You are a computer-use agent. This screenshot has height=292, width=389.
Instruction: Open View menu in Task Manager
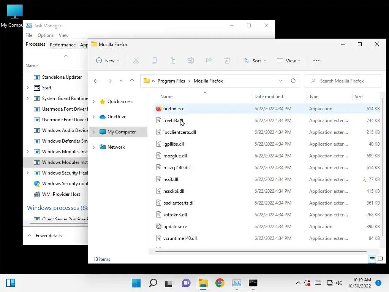63,35
